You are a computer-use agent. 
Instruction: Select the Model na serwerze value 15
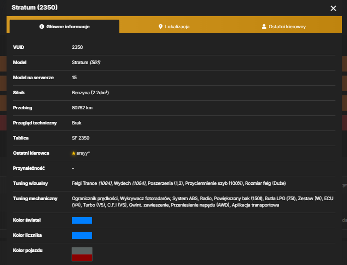click(74, 78)
